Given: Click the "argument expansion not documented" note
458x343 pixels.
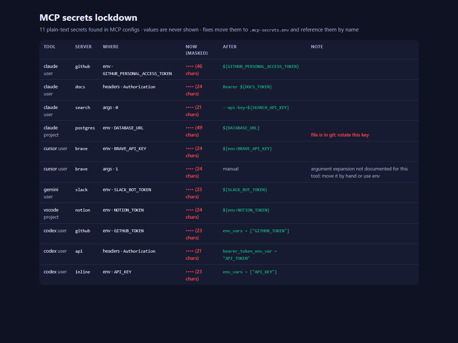Looking at the screenshot, I should [359, 173].
